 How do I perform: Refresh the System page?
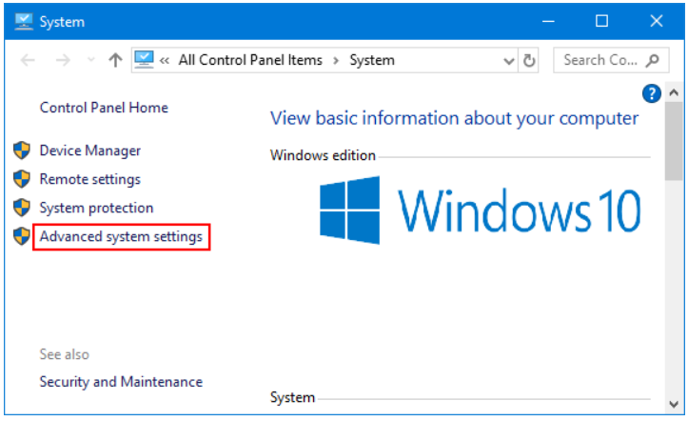tap(529, 60)
